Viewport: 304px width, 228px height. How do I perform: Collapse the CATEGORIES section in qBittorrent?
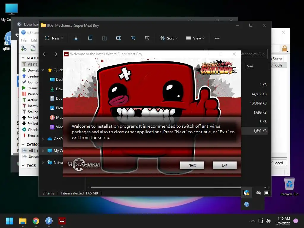pos(23,145)
